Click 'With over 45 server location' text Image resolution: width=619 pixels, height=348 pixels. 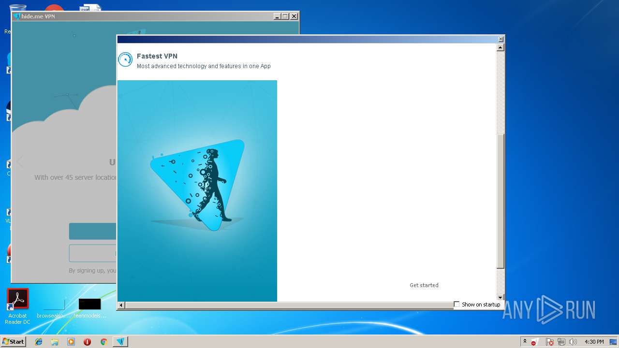75,177
